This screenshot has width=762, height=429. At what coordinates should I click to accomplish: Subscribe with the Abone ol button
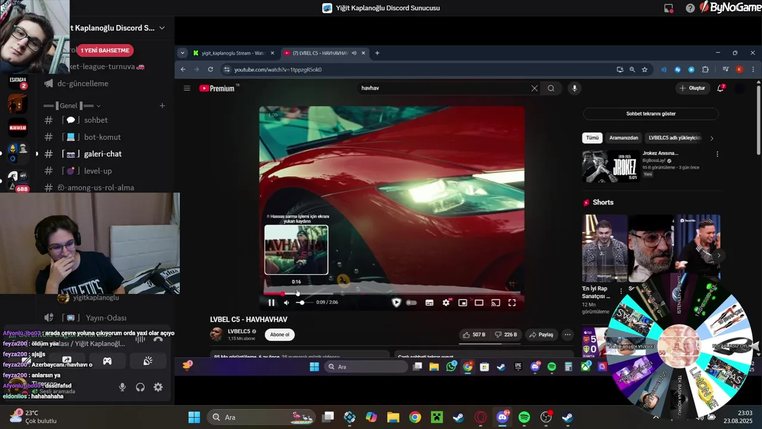(280, 335)
